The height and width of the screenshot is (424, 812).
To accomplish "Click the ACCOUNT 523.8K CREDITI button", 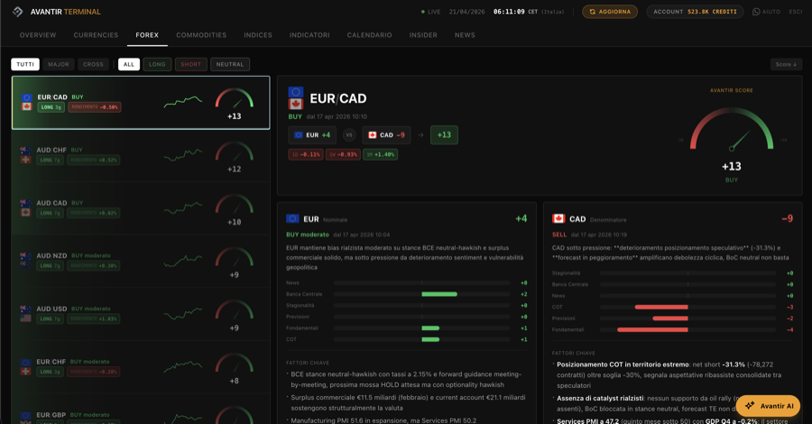I will point(695,12).
